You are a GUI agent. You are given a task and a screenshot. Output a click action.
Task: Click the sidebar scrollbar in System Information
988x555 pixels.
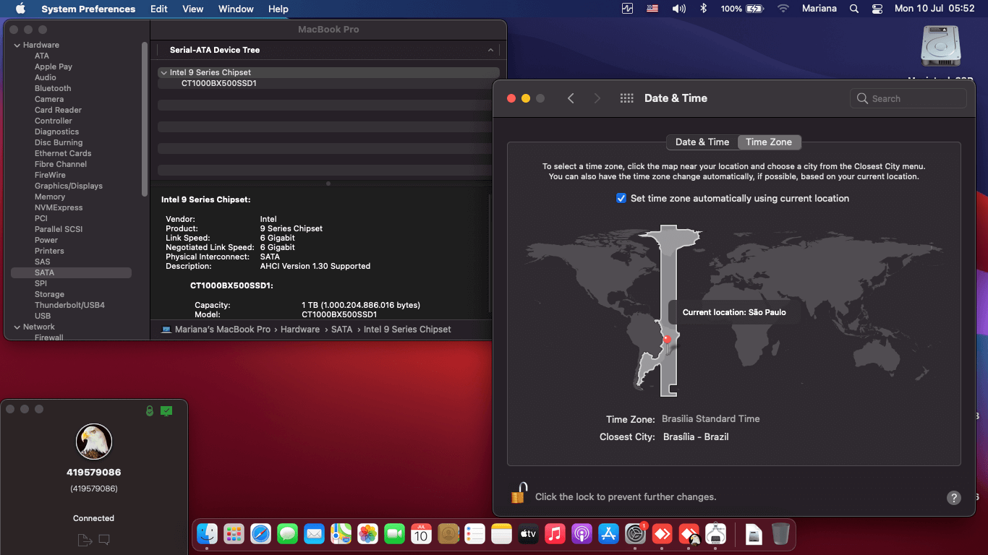click(145, 119)
